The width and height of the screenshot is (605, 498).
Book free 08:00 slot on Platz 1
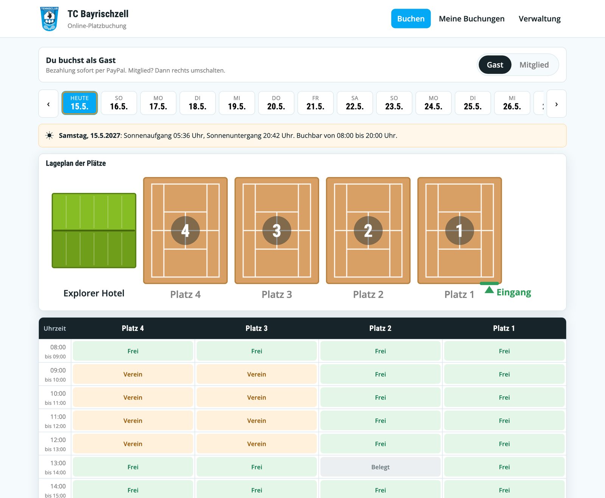(504, 351)
